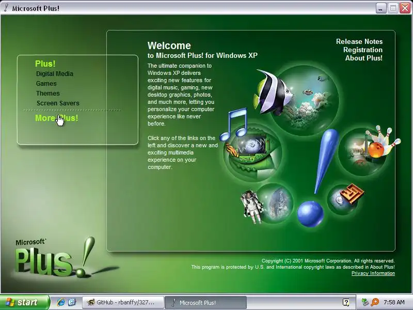Launch Internet Explorer from Quick Launch
Image resolution: width=413 pixels, height=310 pixels.
tap(61, 302)
